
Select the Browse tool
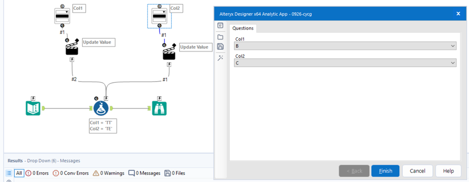pyautogui.click(x=160, y=108)
